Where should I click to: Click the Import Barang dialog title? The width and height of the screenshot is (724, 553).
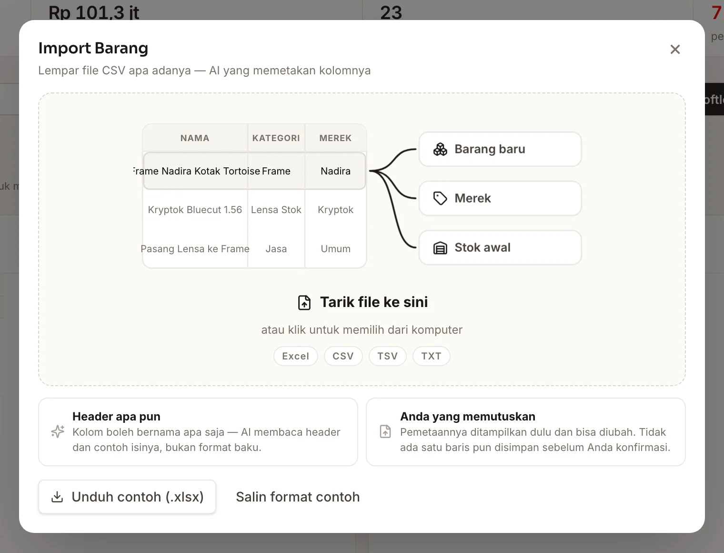pos(93,48)
